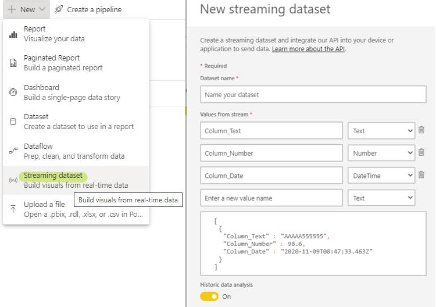
Task: Click the Dataflow connector icon
Action: pyautogui.click(x=13, y=151)
